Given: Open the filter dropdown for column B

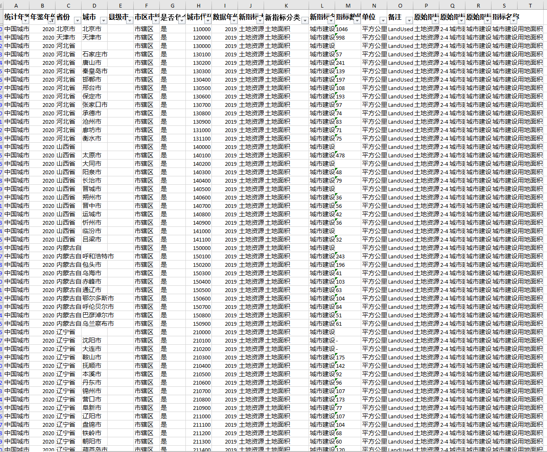Looking at the screenshot, I should [52, 21].
